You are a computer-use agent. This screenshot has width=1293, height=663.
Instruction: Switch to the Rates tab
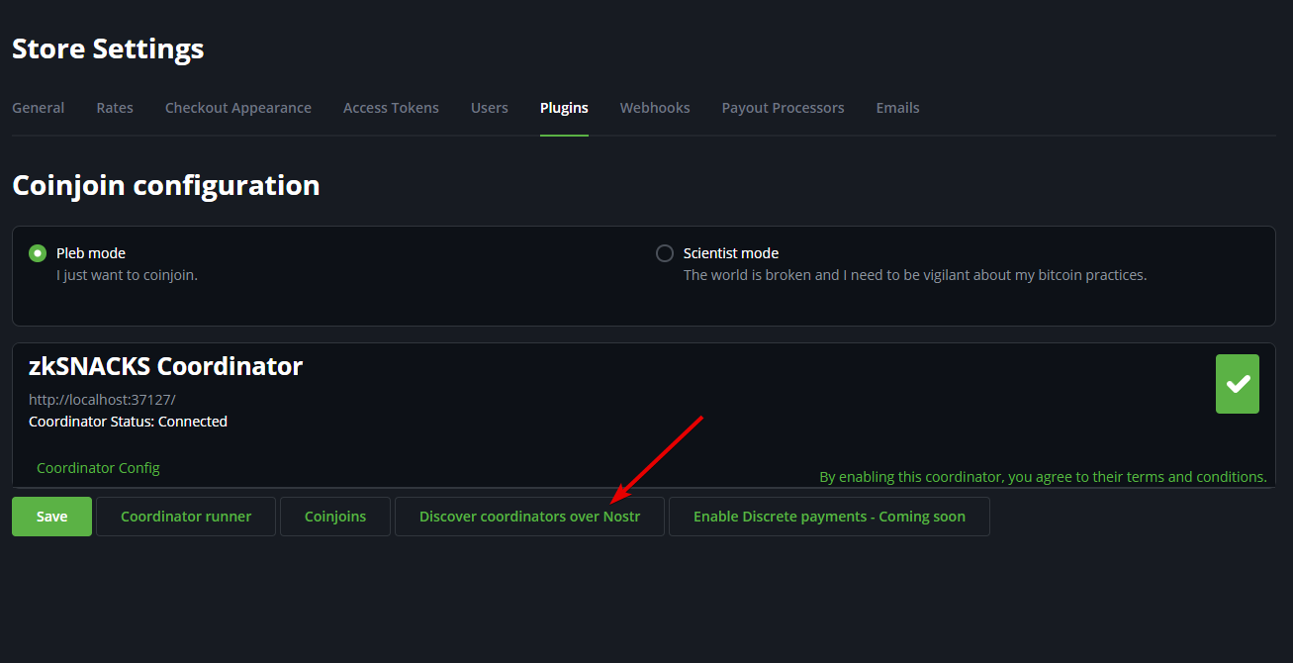[115, 108]
